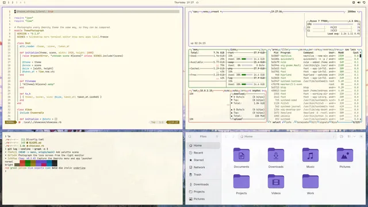Click the volume icon in the top bar
Image resolution: width=368 pixels, height=207 pixels.
[x=359, y=2]
